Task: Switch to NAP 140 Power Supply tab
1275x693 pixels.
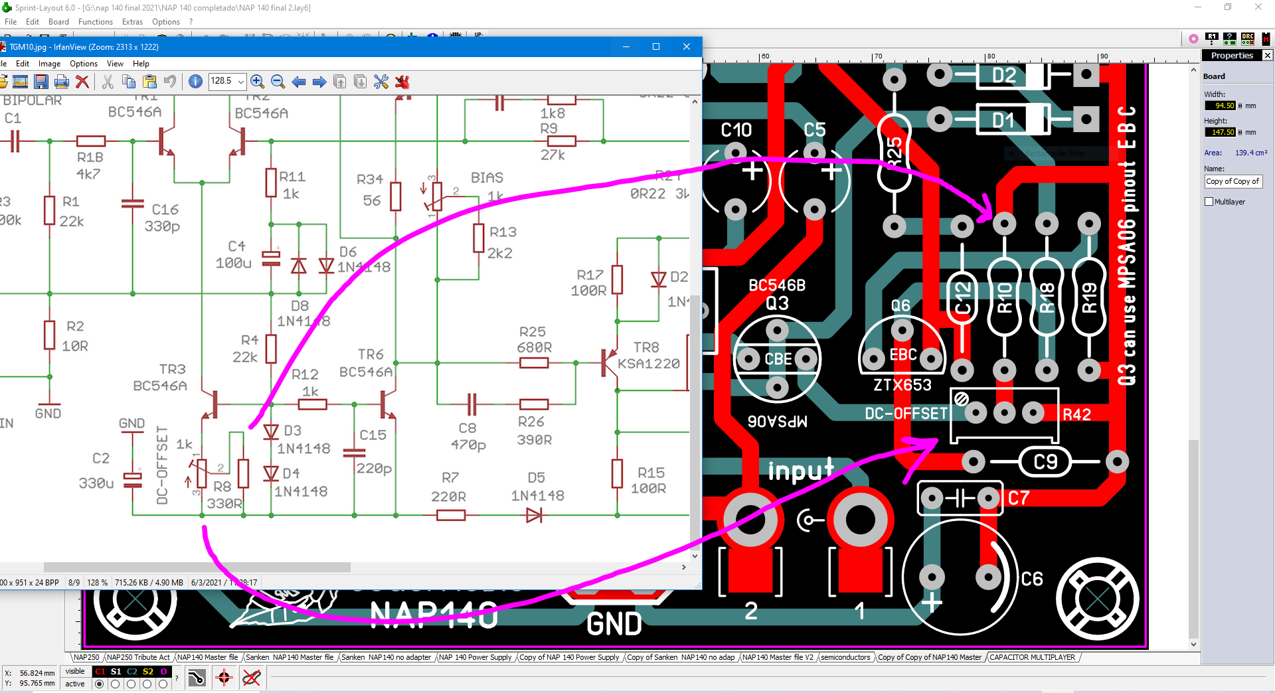Action: point(475,657)
